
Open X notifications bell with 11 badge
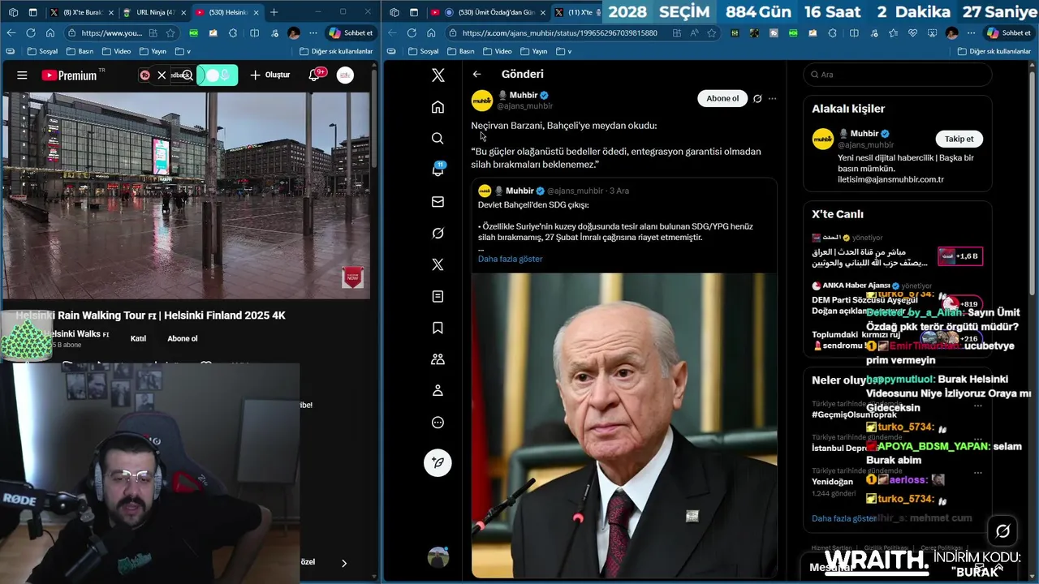pyautogui.click(x=438, y=170)
